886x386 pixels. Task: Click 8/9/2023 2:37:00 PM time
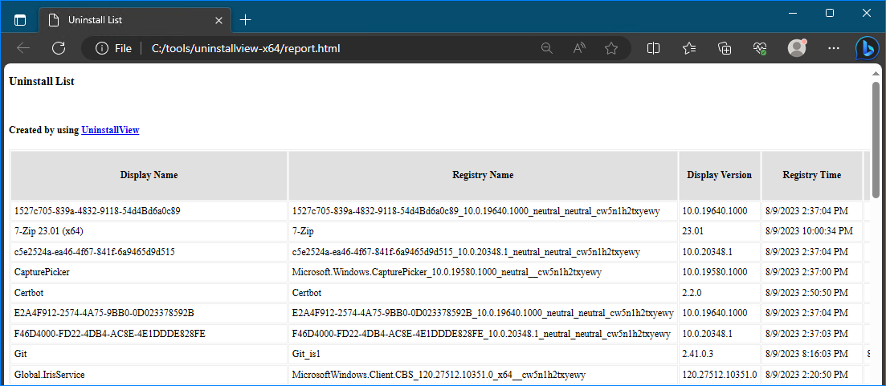click(x=812, y=272)
